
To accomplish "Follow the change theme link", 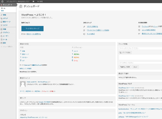I will point(34,34).
